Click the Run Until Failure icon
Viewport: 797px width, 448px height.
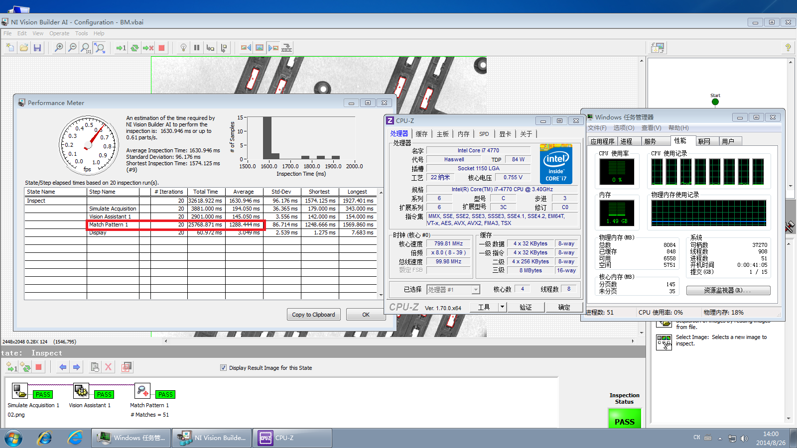pyautogui.click(x=148, y=48)
